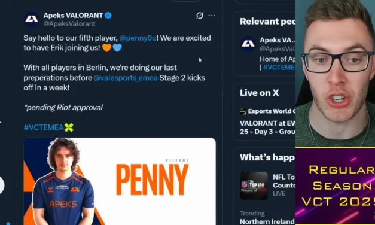375x225 pixels.
Task: Open the VALORANT at EWC live broadcast
Action: pos(267,127)
